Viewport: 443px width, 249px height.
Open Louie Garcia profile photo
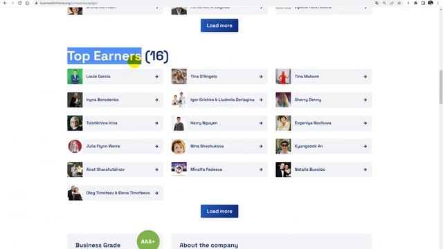click(x=75, y=76)
